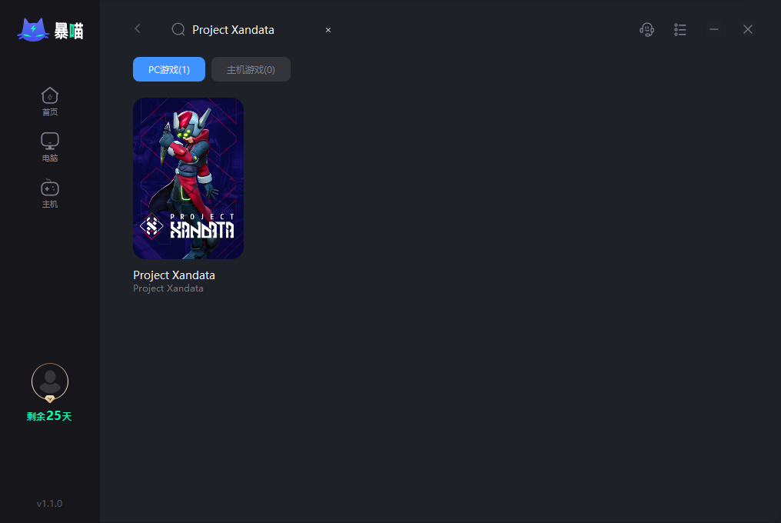Click the magnifier search icon
The height and width of the screenshot is (523, 781).
178,29
